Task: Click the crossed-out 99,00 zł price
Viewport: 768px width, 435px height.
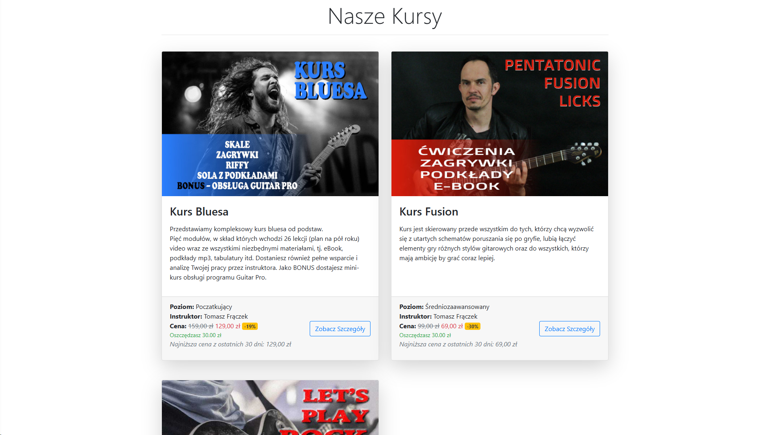Action: [x=429, y=326]
